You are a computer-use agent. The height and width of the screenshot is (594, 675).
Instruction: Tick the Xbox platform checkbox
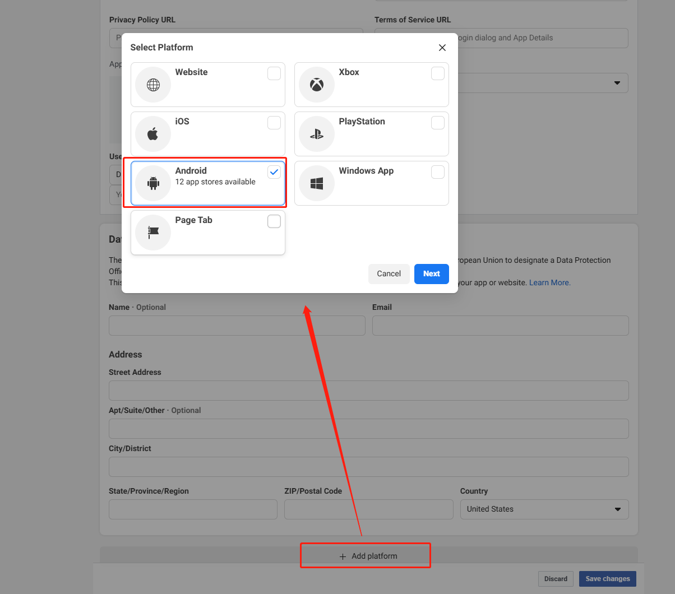[438, 73]
